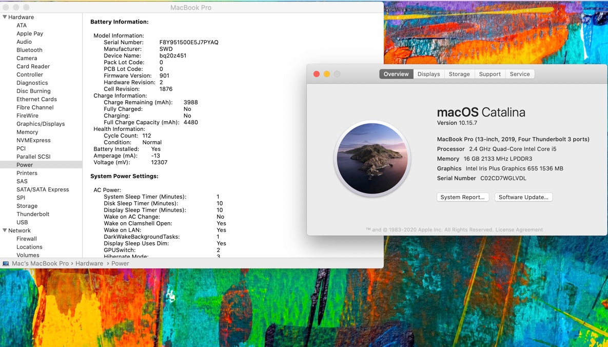Collapse the Network section triangle

[5, 230]
